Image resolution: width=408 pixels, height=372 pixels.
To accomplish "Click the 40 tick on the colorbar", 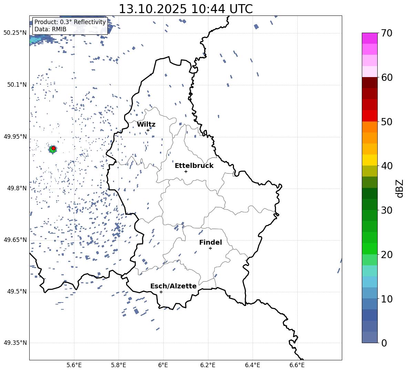I will (387, 166).
